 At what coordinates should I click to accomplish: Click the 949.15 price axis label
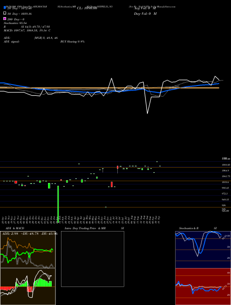[226, 200]
